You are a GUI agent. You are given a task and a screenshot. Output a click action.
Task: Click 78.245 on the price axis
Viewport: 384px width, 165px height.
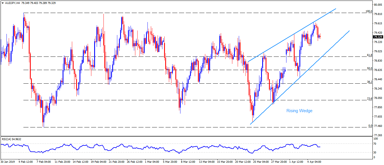[x=378, y=88]
